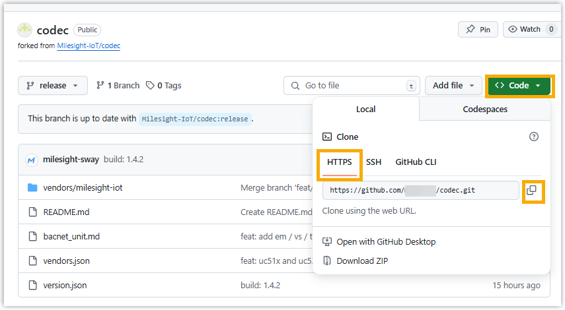Viewport: 565px width, 310px height.
Task: Open the Codespaces tab
Action: tap(485, 109)
